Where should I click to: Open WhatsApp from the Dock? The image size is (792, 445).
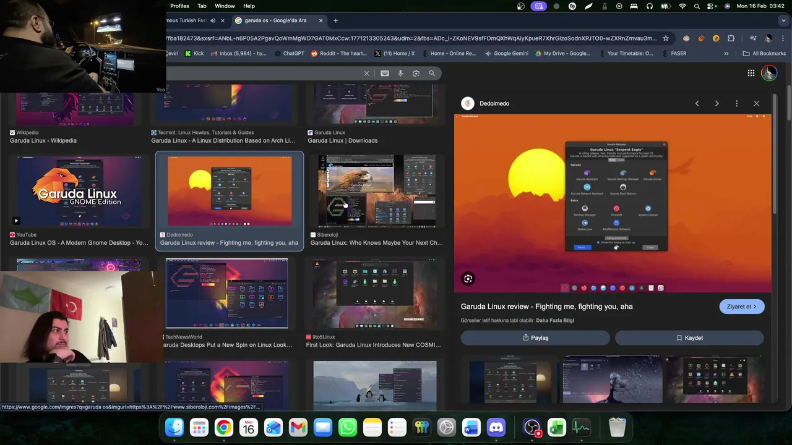348,427
